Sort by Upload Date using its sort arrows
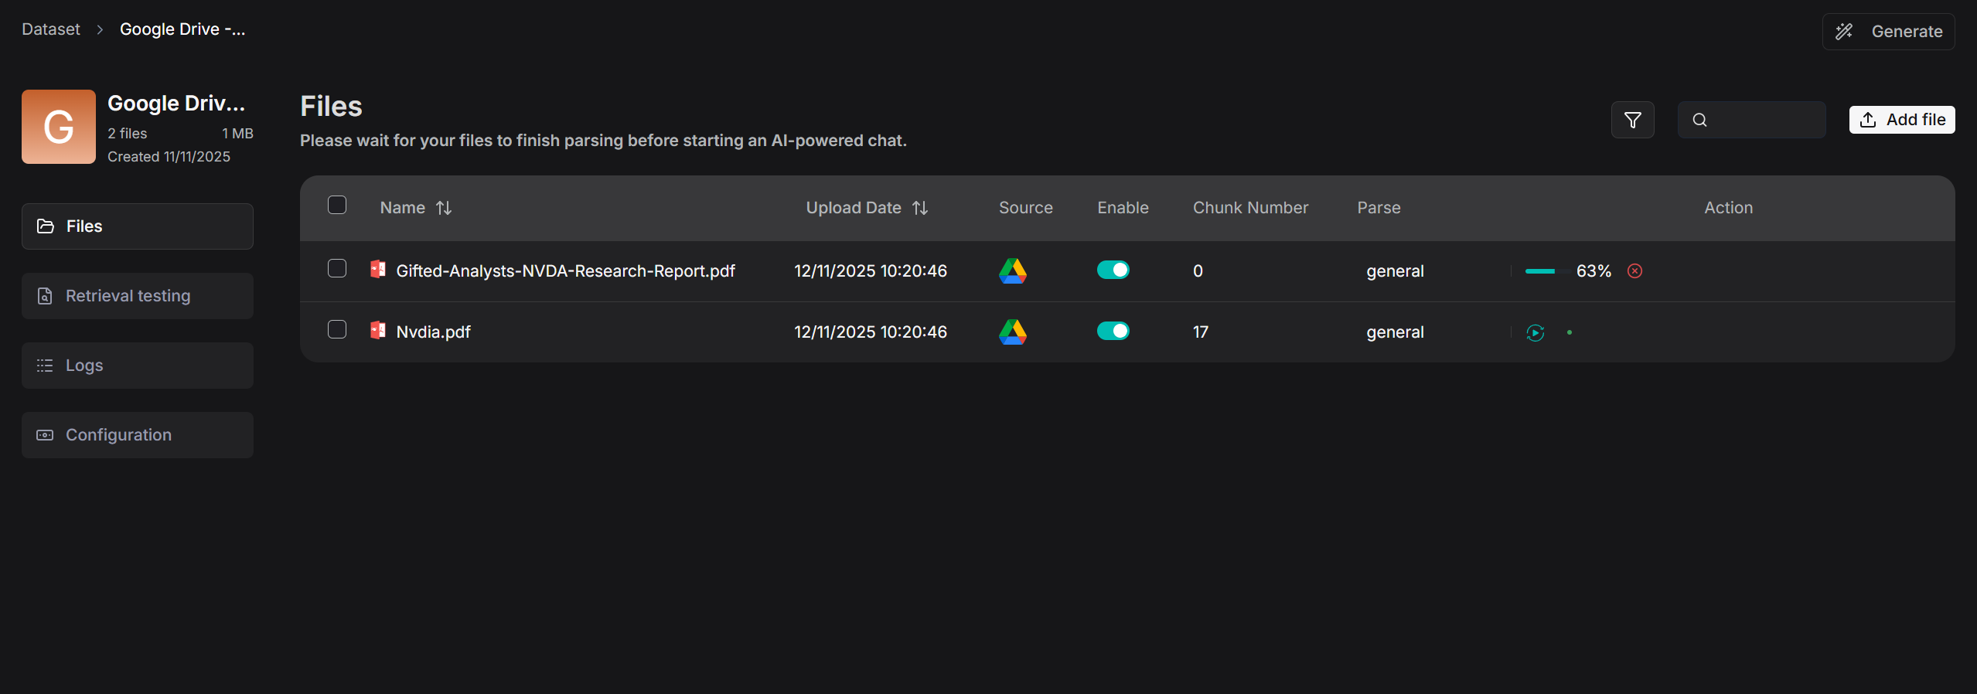Image resolution: width=1977 pixels, height=694 pixels. pos(920,207)
